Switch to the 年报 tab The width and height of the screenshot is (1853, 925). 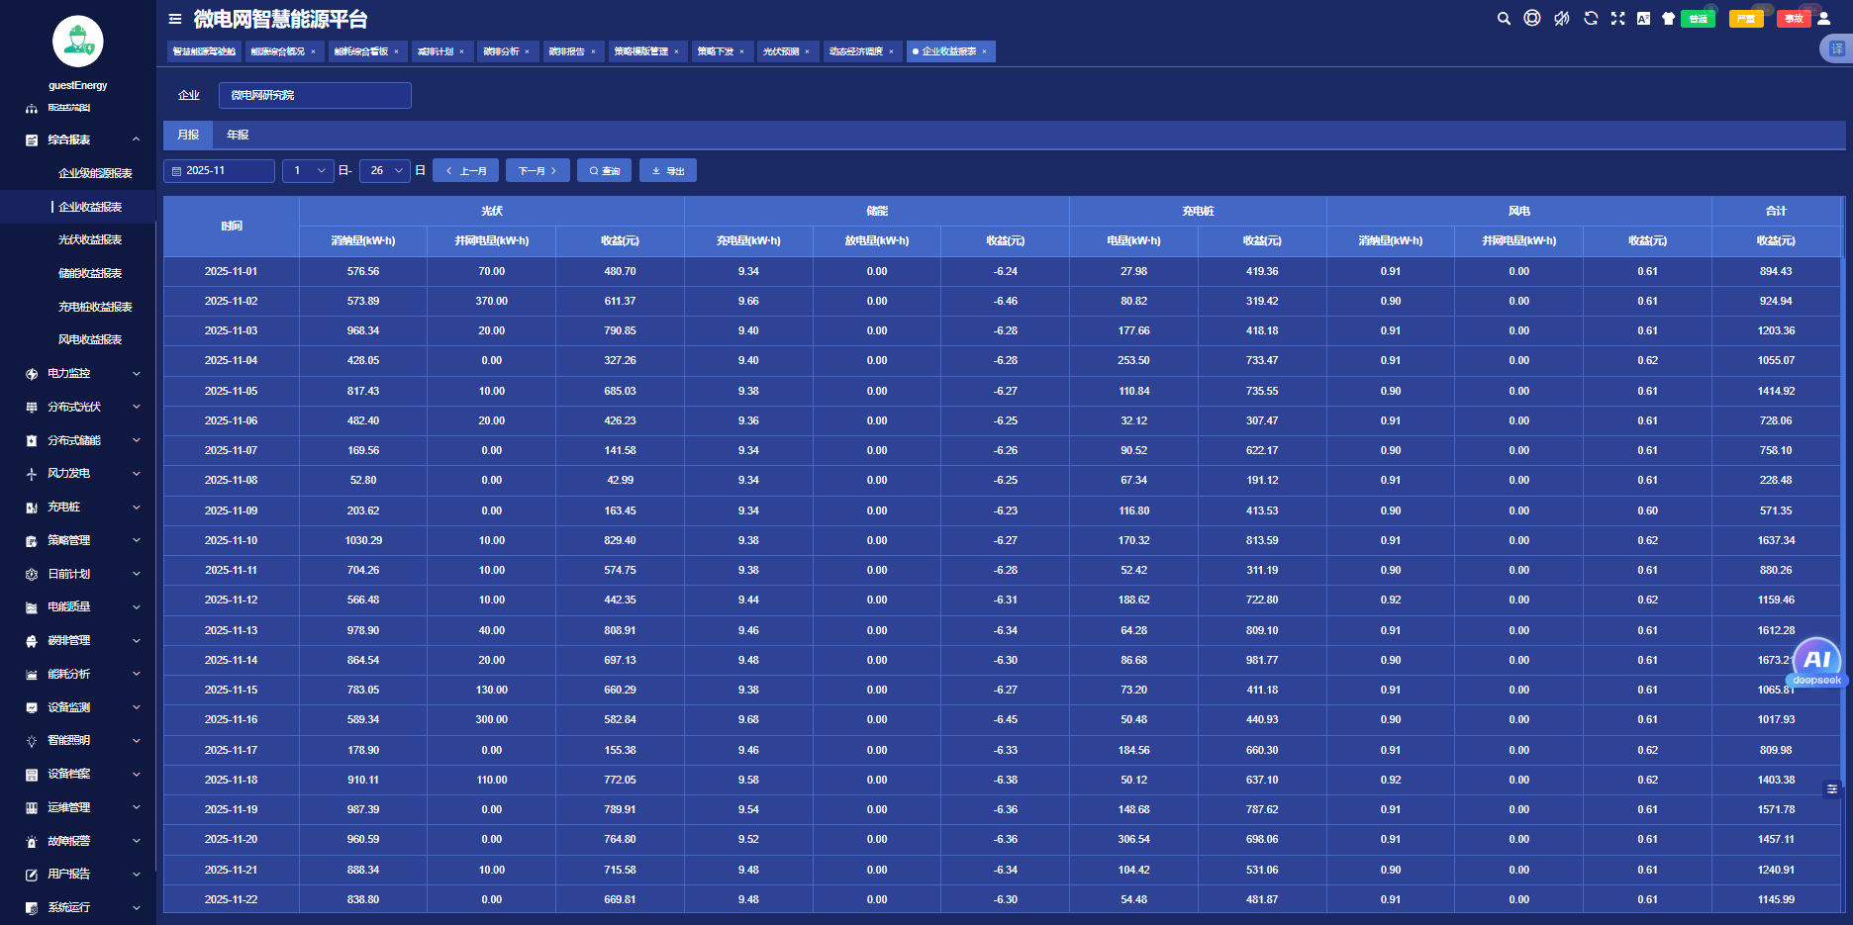[238, 136]
